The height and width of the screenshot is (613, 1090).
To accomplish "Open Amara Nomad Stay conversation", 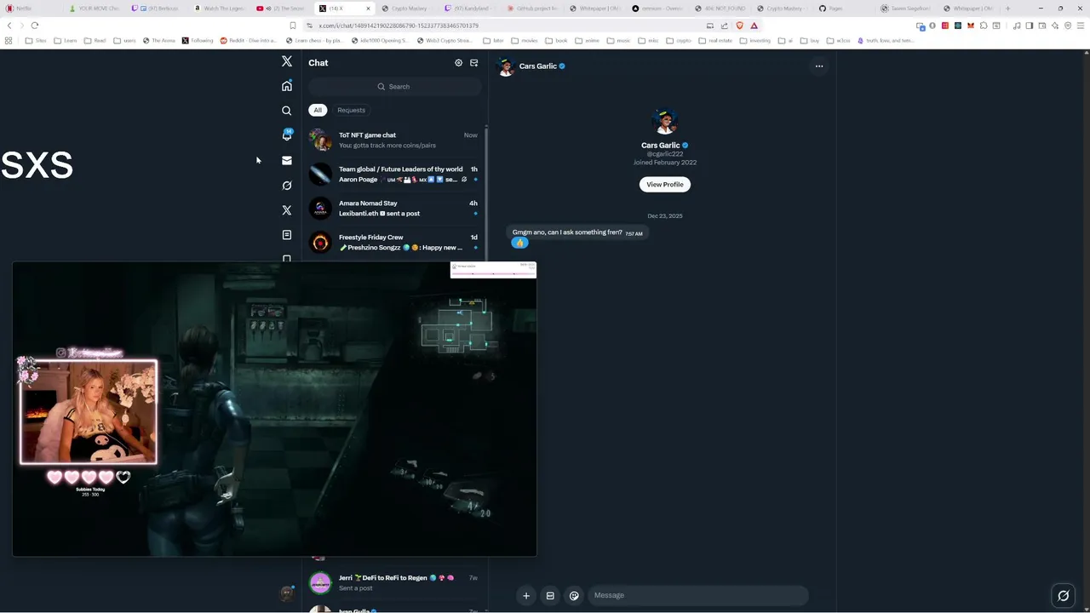I will pos(396,208).
